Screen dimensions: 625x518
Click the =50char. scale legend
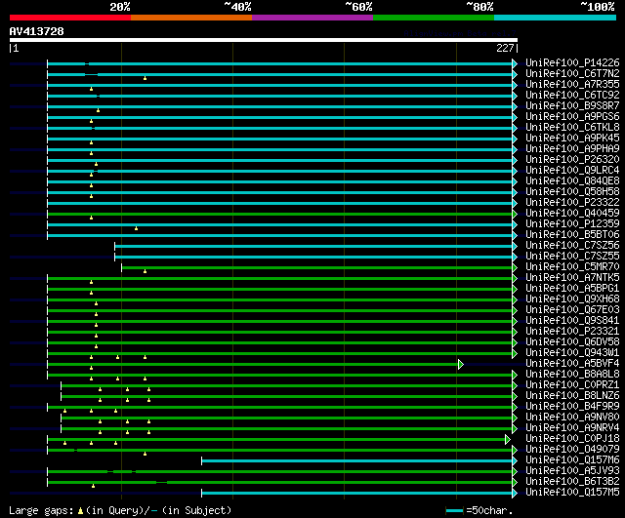click(479, 510)
